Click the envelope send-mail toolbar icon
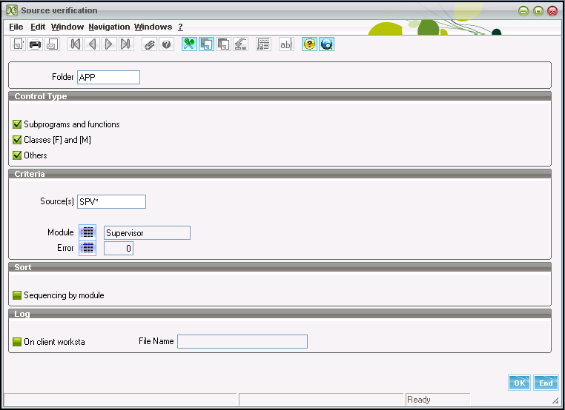565x410 pixels. [52, 44]
